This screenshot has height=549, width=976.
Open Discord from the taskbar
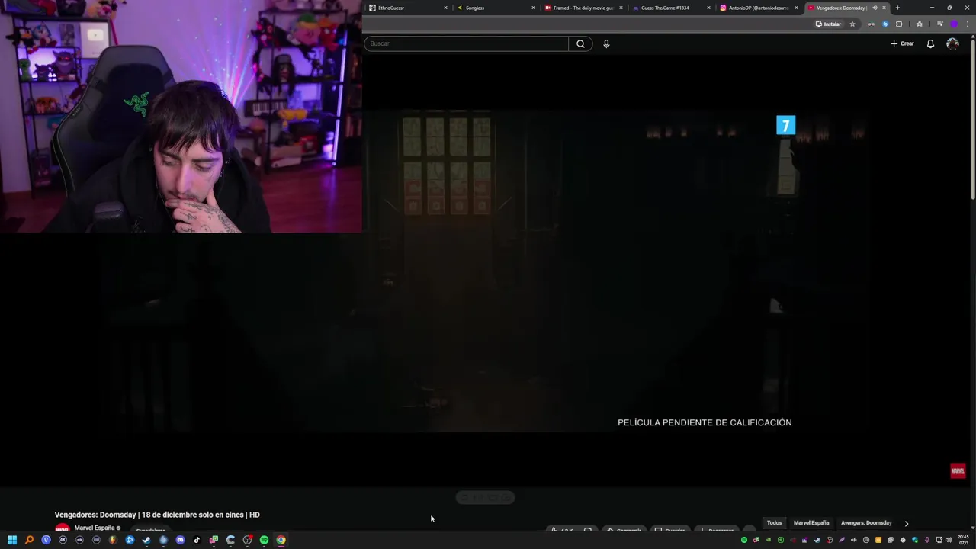point(180,540)
